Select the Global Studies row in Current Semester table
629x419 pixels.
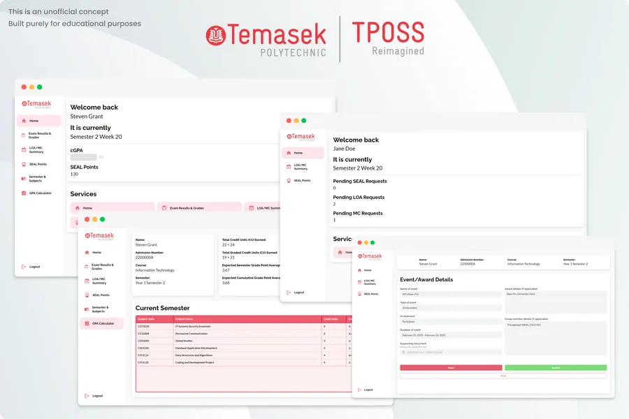tap(210, 341)
